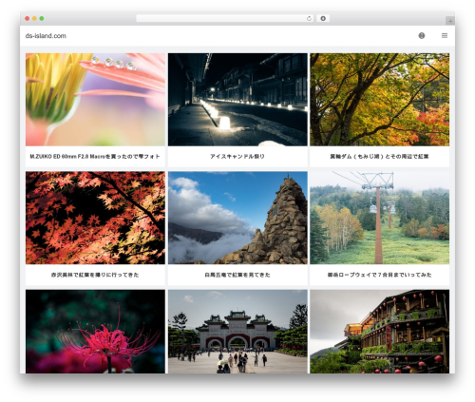Click the red close window button
The image size is (475, 402).
click(28, 18)
